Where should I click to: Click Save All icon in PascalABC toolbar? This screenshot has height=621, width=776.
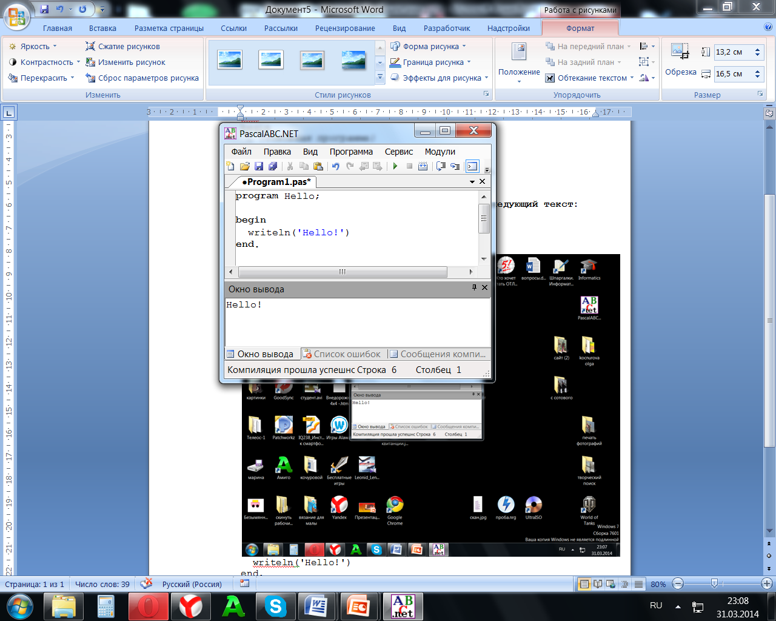[273, 166]
